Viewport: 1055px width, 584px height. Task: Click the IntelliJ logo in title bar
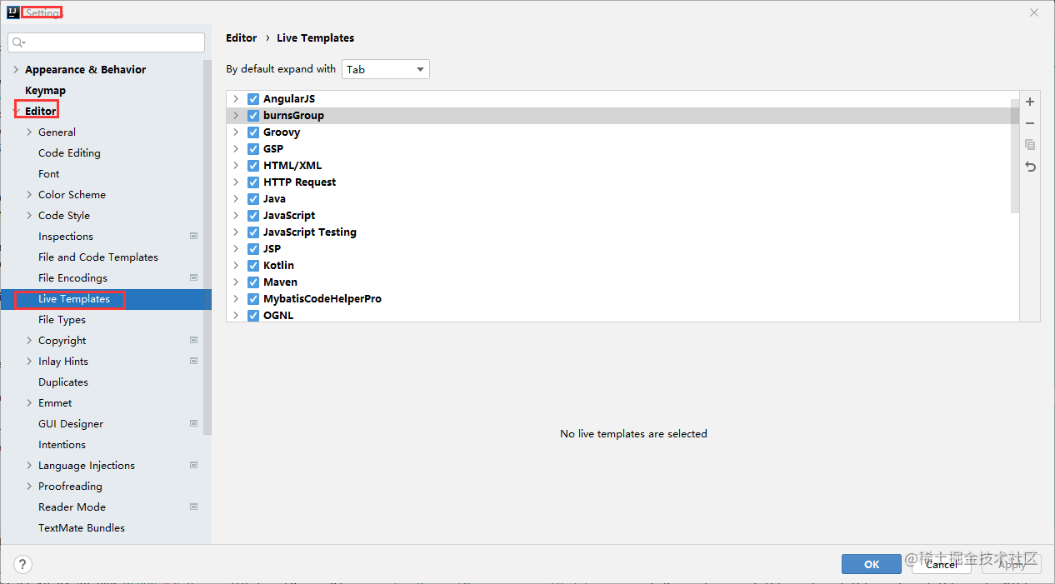(12, 12)
